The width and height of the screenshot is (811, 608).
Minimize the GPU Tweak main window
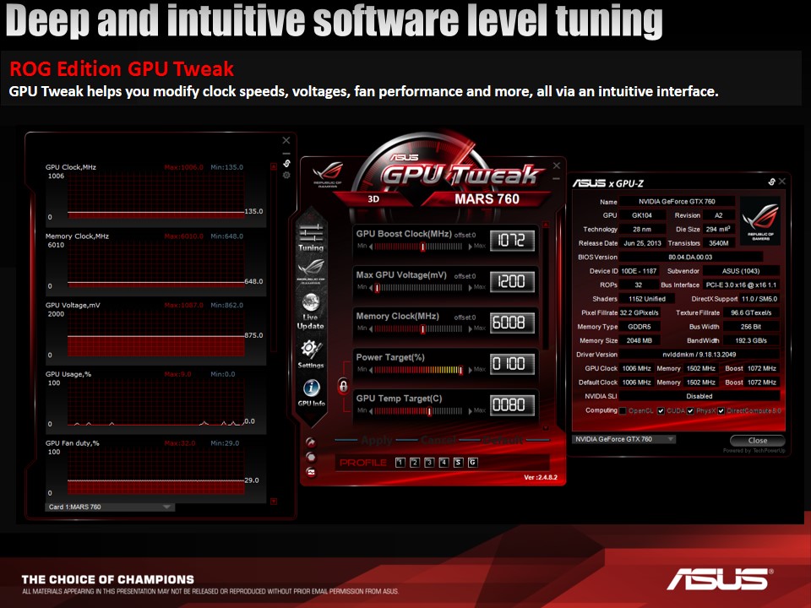557,178
